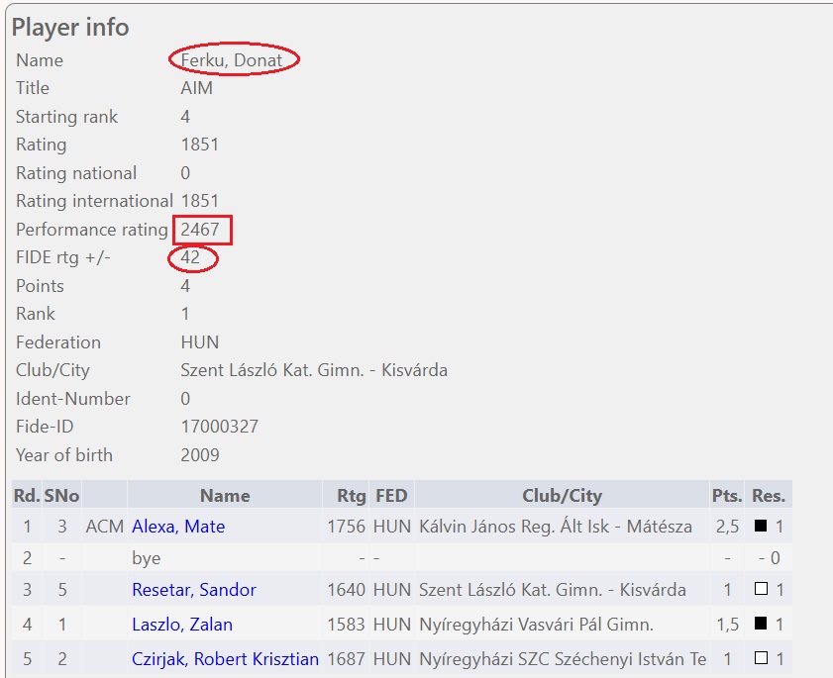The height and width of the screenshot is (678, 833).
Task: Select the white piece icon in round 5
Action: click(761, 659)
